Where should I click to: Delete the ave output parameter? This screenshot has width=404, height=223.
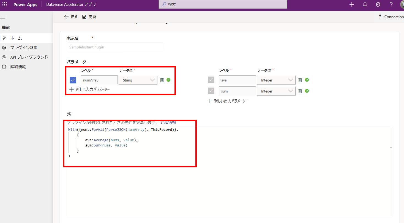[x=300, y=80]
